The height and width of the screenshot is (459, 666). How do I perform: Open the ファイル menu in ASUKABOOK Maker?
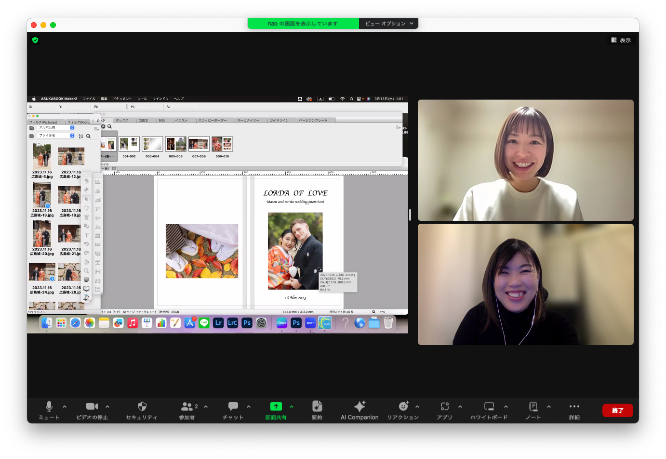click(x=89, y=99)
